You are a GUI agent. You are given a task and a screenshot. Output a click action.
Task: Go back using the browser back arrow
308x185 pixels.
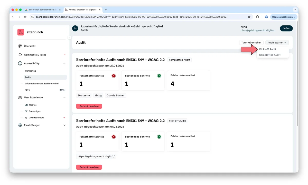tap(13, 17)
